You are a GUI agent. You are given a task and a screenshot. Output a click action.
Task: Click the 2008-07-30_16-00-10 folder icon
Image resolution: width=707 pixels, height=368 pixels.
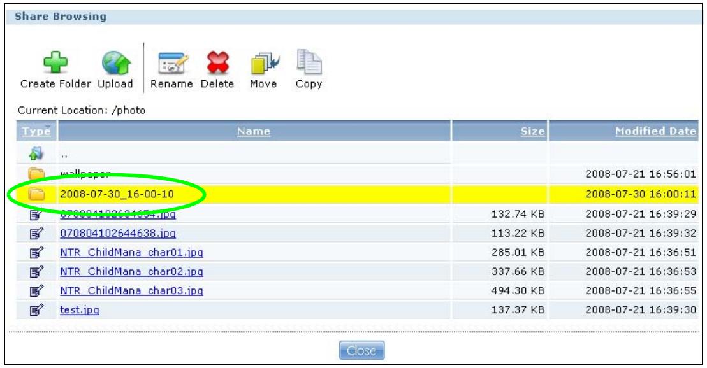(x=36, y=194)
